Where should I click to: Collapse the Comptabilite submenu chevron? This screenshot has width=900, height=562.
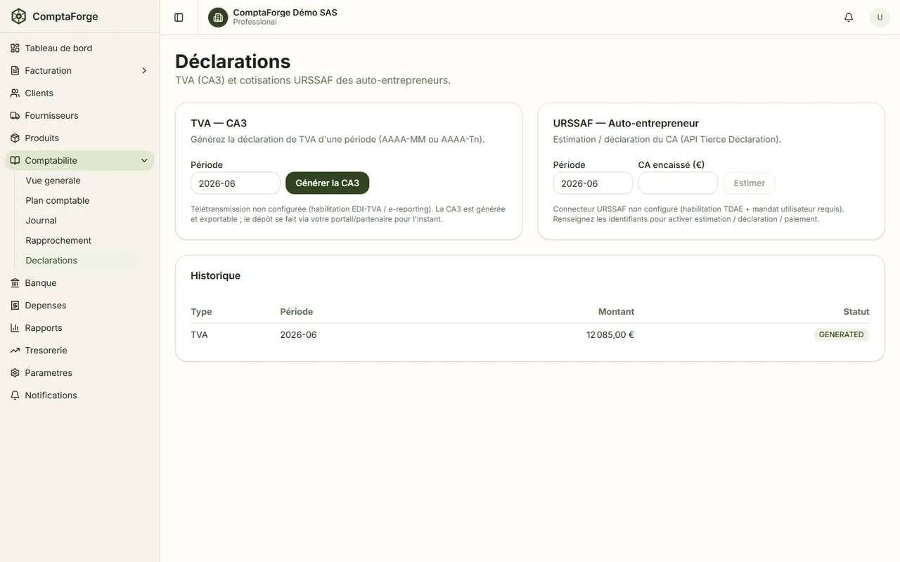(x=144, y=160)
